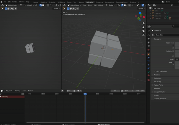This screenshot has height=125, width=179.
Task: Switch to the Shading workspace tab
Action: click(81, 2)
